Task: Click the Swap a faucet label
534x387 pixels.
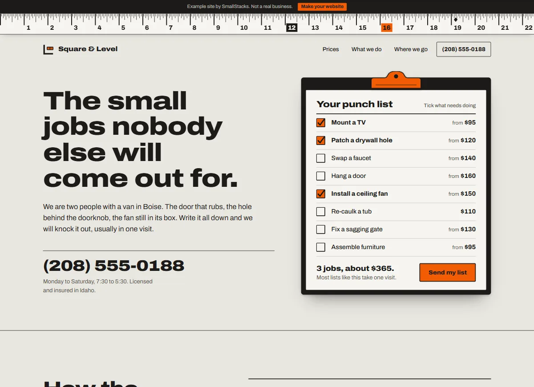Action: (x=351, y=158)
